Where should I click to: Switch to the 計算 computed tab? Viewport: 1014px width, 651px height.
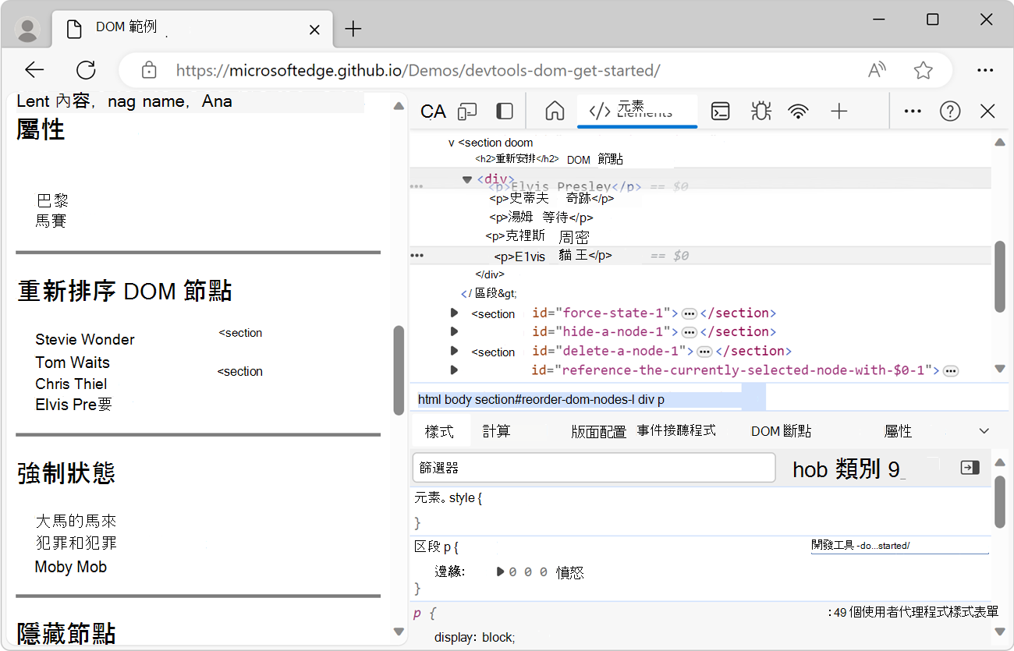click(496, 431)
